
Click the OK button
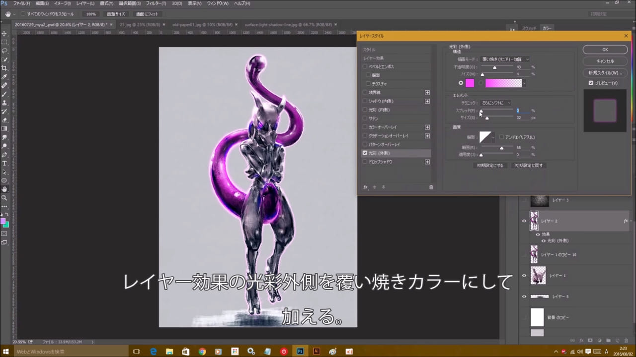pos(605,50)
